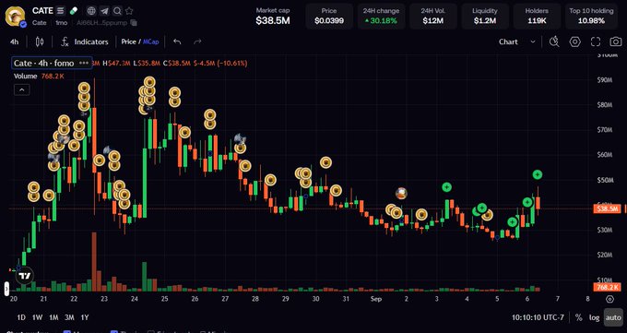Redo the chart action

(197, 42)
